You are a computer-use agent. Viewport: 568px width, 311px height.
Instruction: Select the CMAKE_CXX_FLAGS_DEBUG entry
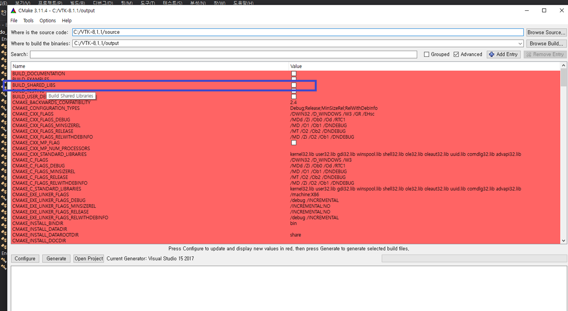[x=41, y=120]
